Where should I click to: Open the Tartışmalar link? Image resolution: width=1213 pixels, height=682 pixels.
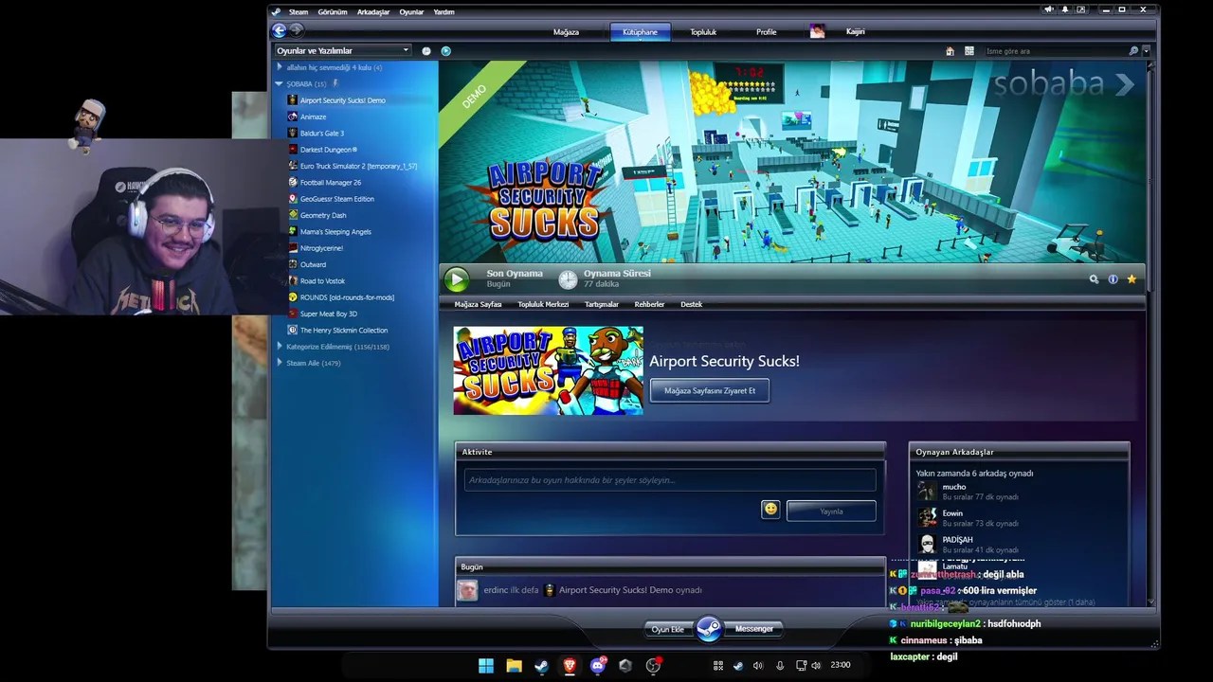coord(602,304)
